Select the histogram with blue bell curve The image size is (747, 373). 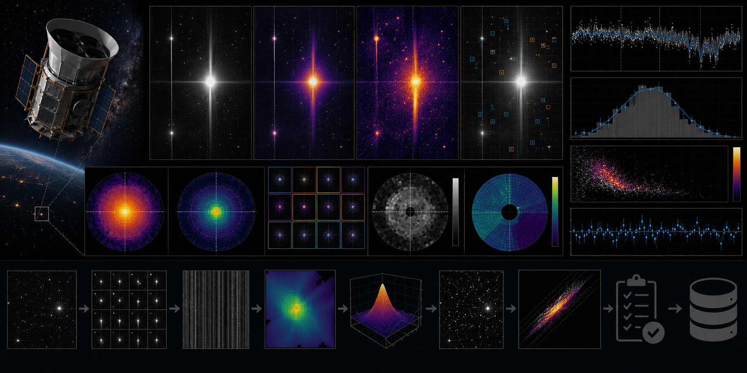[x=656, y=108]
